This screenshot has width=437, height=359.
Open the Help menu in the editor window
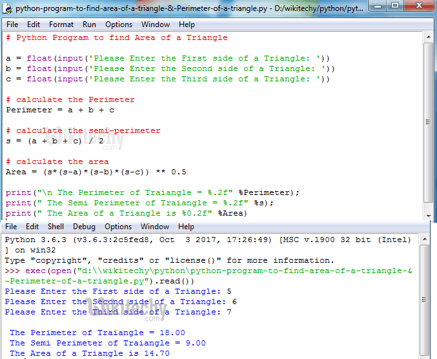(187, 25)
